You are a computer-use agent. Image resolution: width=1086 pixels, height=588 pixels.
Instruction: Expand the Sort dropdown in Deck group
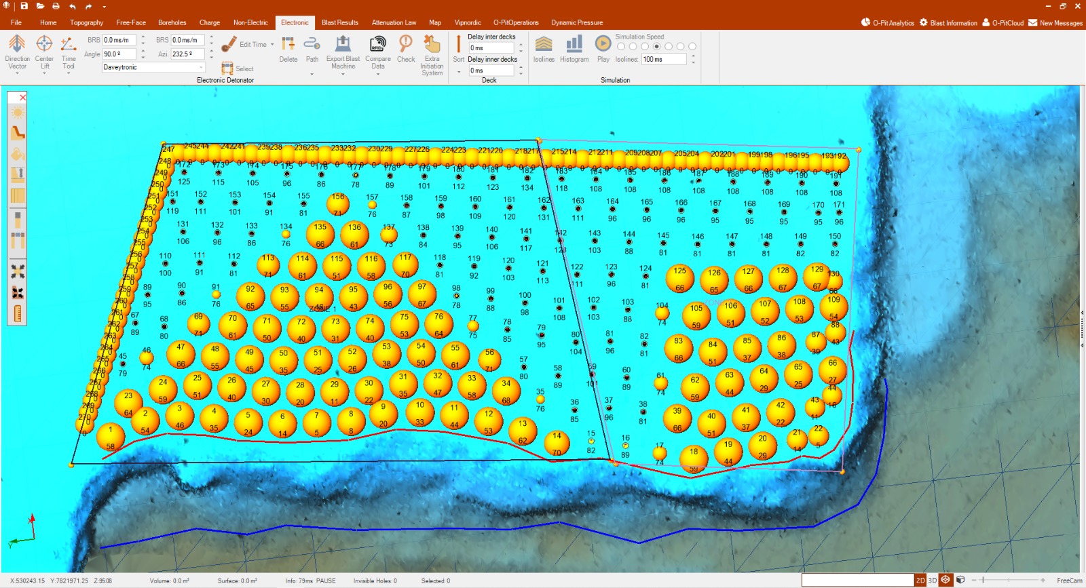[459, 71]
